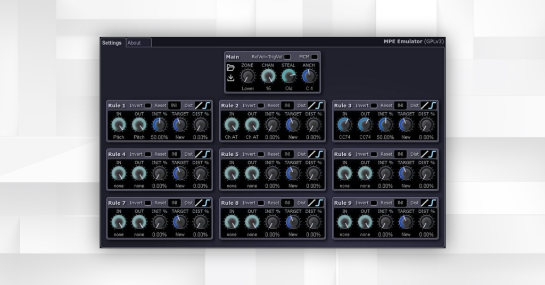This screenshot has height=285, width=545.
Task: Click Reset INI button for Rule 5
Action: pyautogui.click(x=287, y=154)
